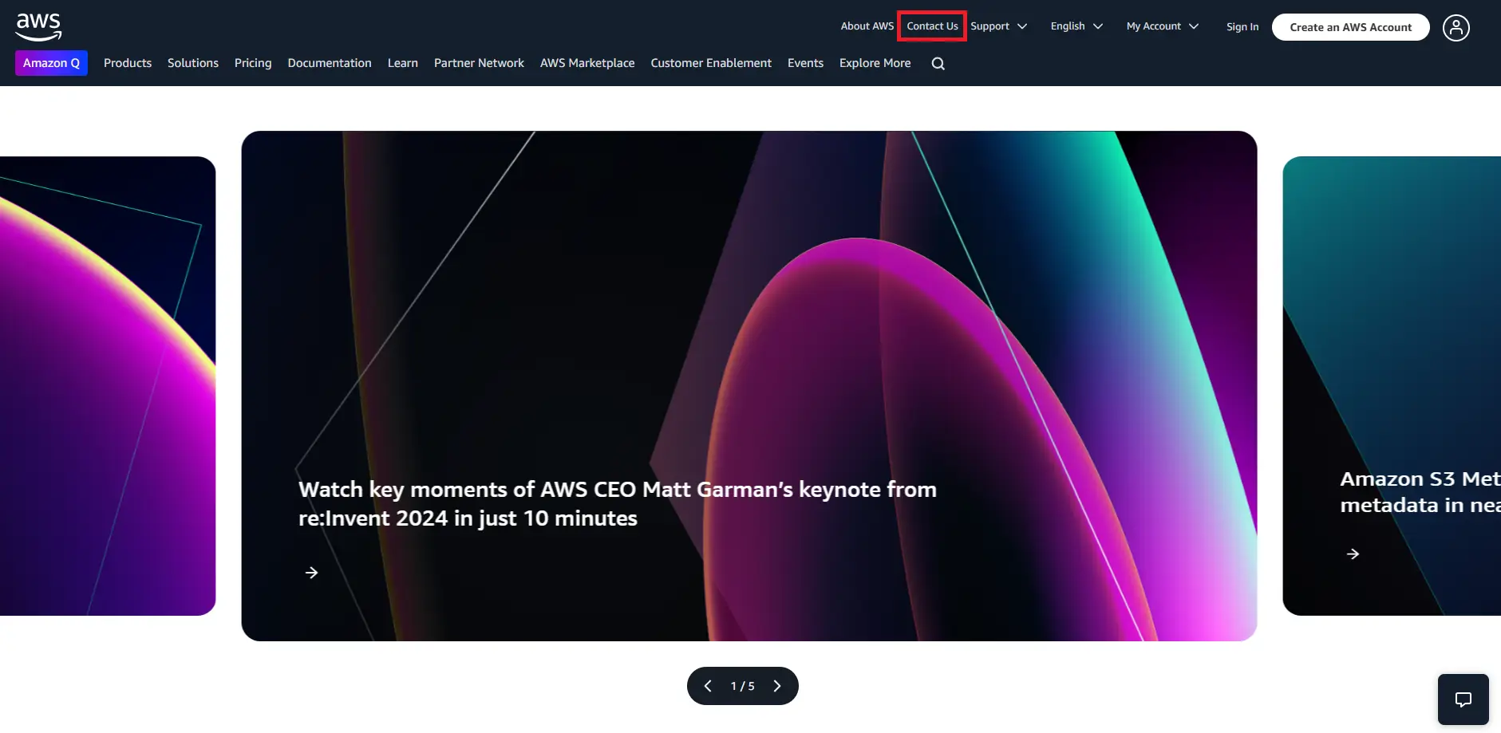Open the Customer Enablement menu
The height and width of the screenshot is (733, 1501).
(x=711, y=63)
